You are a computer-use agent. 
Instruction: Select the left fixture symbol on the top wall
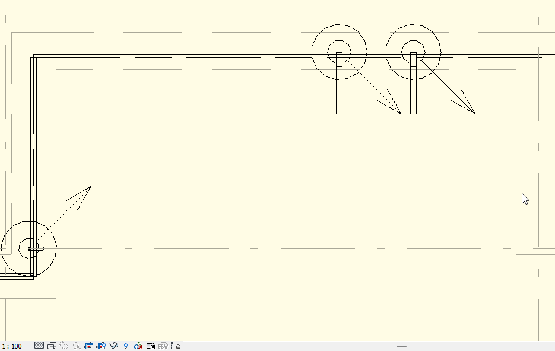tap(339, 52)
